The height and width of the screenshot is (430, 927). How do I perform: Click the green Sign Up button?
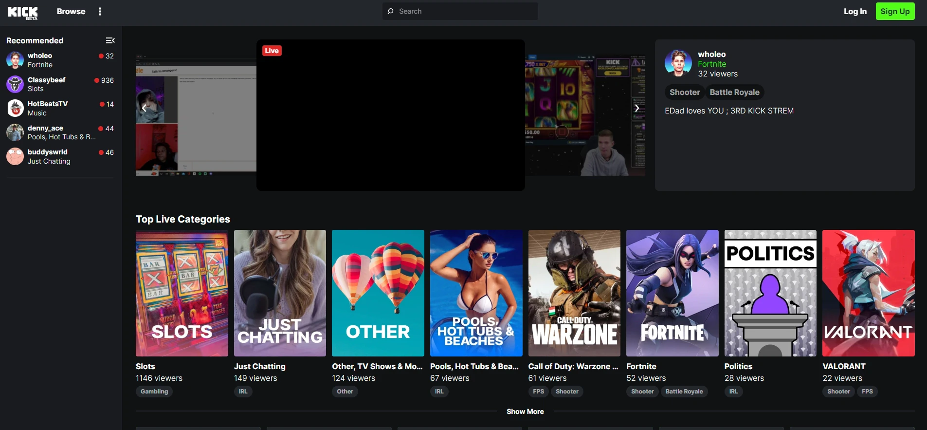[895, 11]
